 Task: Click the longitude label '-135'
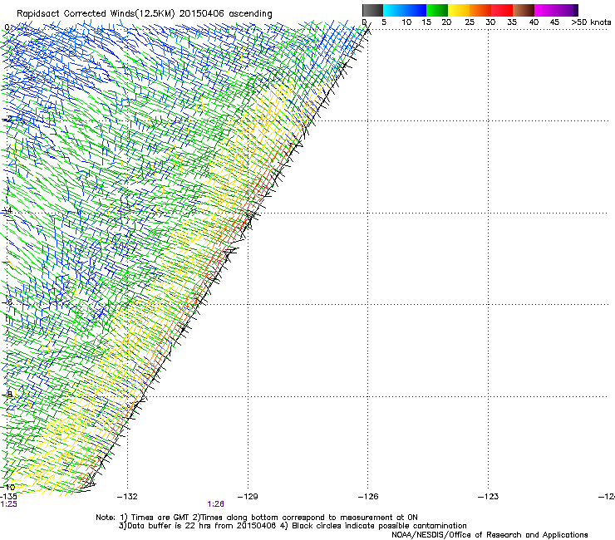click(x=8, y=497)
